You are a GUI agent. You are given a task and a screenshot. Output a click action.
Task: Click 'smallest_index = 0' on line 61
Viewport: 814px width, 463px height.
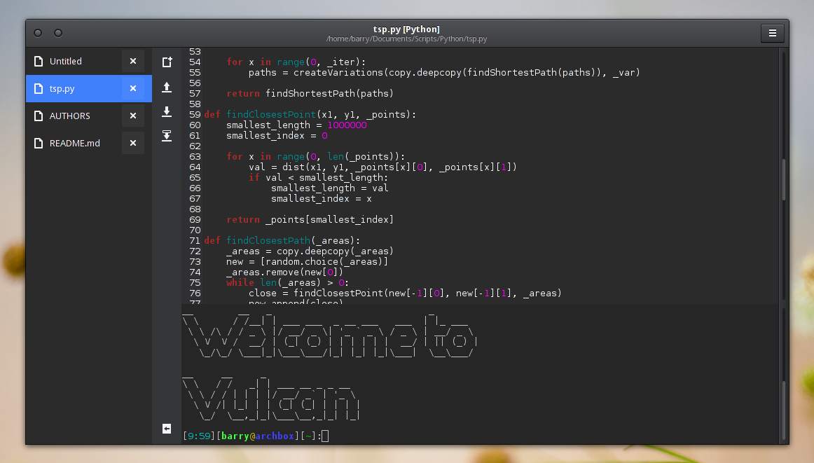(277, 136)
